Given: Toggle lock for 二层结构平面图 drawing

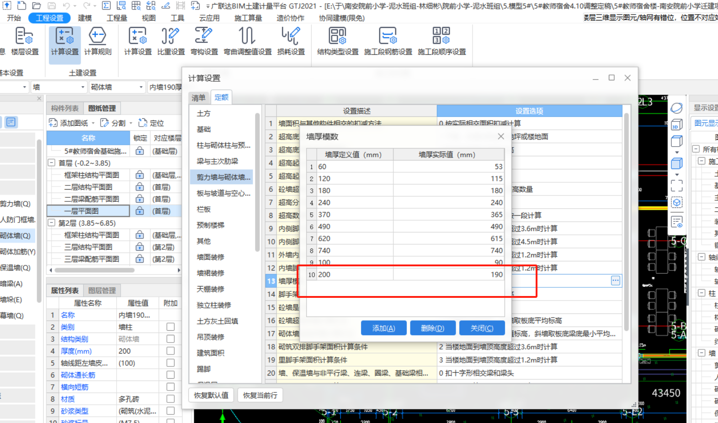Looking at the screenshot, I should click(140, 187).
